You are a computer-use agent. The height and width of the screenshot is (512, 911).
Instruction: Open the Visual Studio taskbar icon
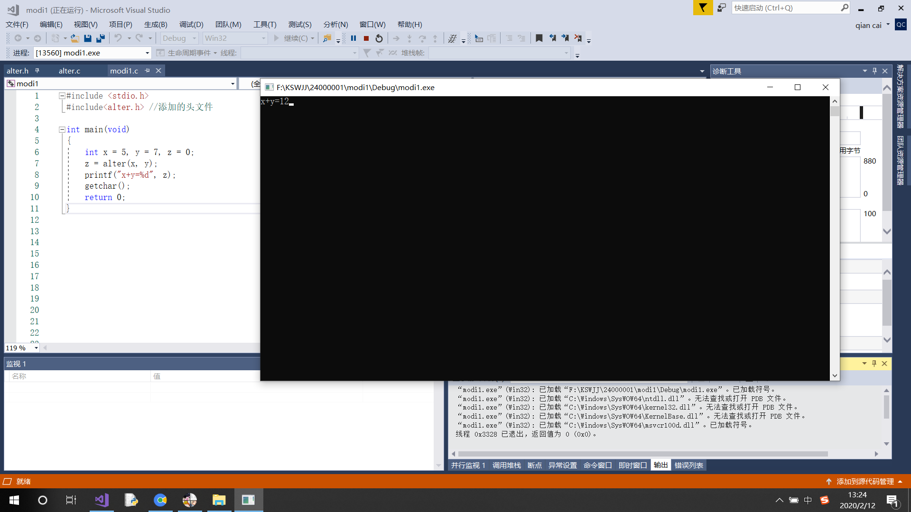point(102,500)
